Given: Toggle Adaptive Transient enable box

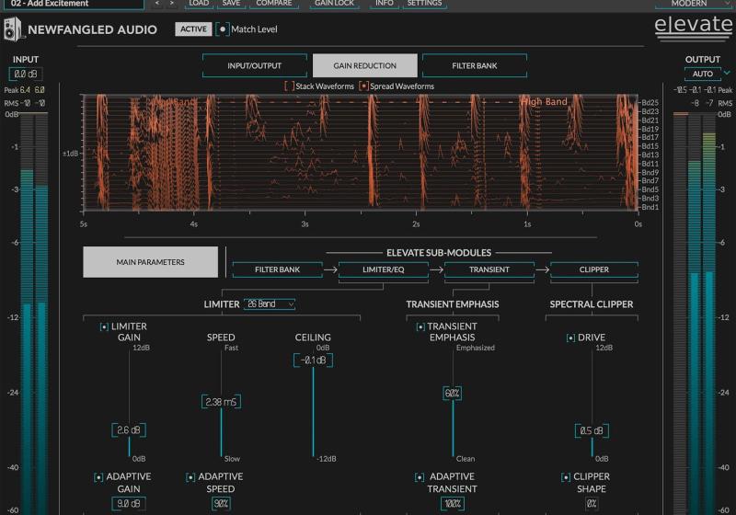Looking at the screenshot, I should tap(420, 477).
